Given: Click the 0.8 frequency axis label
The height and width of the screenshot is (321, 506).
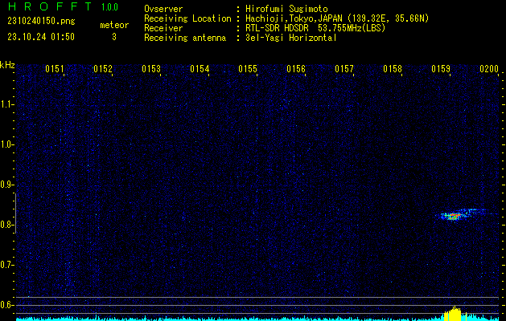Looking at the screenshot, I should coord(7,225).
